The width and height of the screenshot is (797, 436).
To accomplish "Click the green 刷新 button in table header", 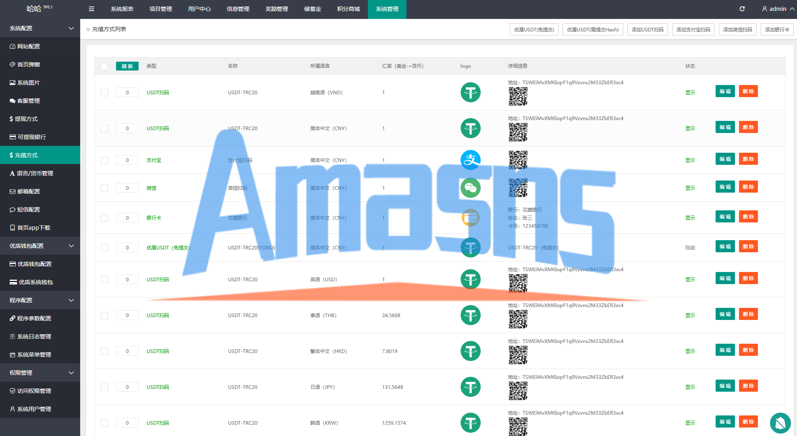I will tap(127, 66).
